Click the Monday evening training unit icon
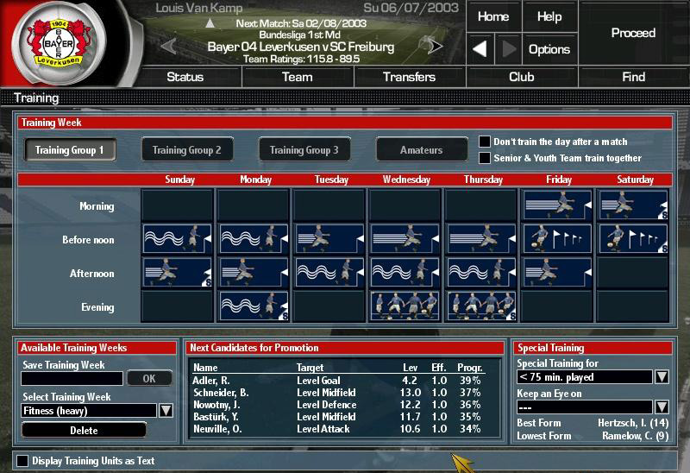 point(254,306)
